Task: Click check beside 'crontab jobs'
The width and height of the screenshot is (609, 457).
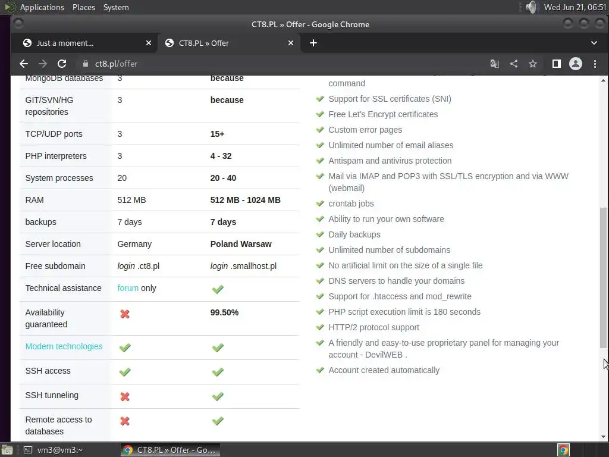Action: coord(320,204)
